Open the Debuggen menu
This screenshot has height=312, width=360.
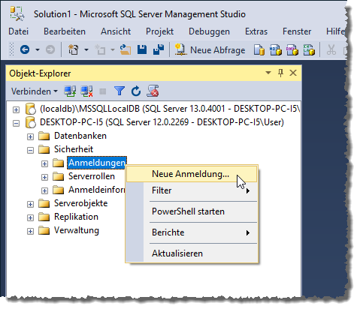point(209,31)
